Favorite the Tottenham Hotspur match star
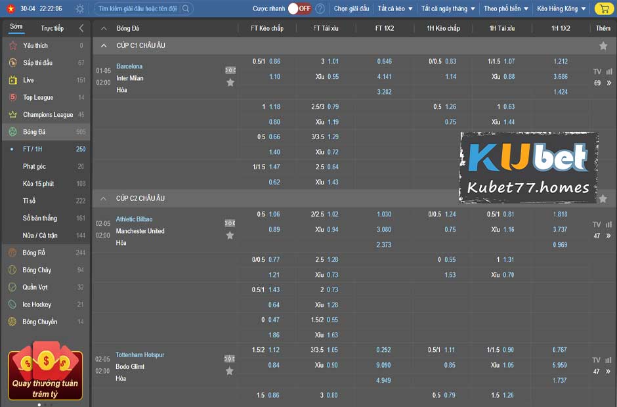This screenshot has width=617, height=407. click(x=230, y=371)
